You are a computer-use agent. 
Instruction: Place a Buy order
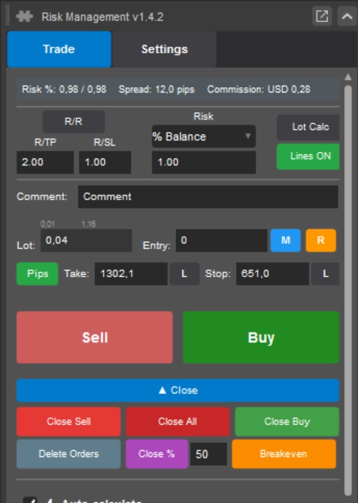coord(261,337)
